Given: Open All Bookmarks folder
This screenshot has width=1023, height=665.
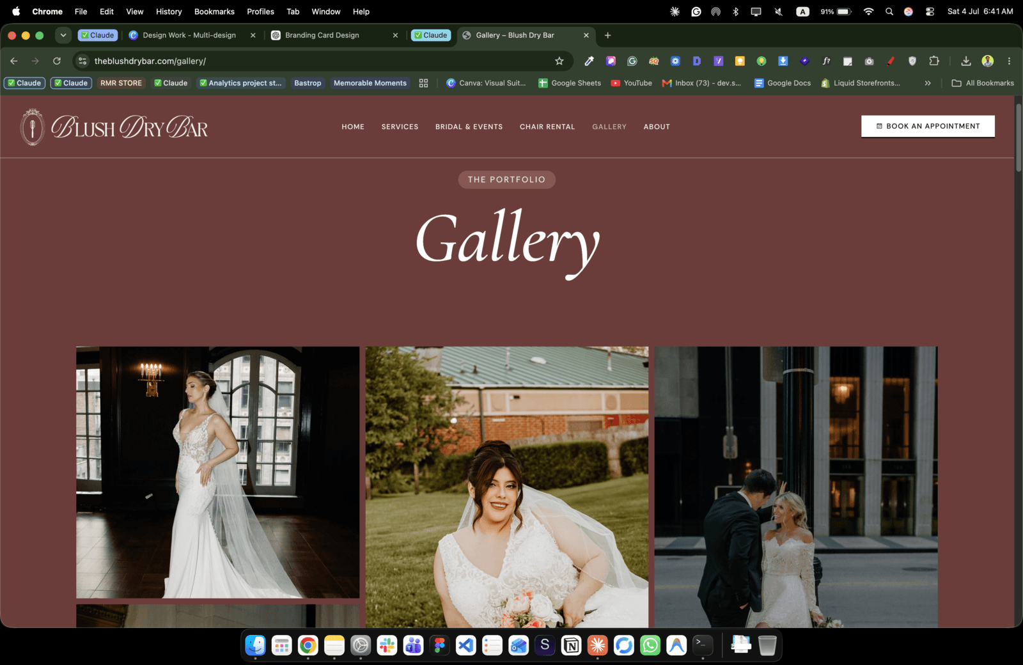Looking at the screenshot, I should [x=983, y=83].
